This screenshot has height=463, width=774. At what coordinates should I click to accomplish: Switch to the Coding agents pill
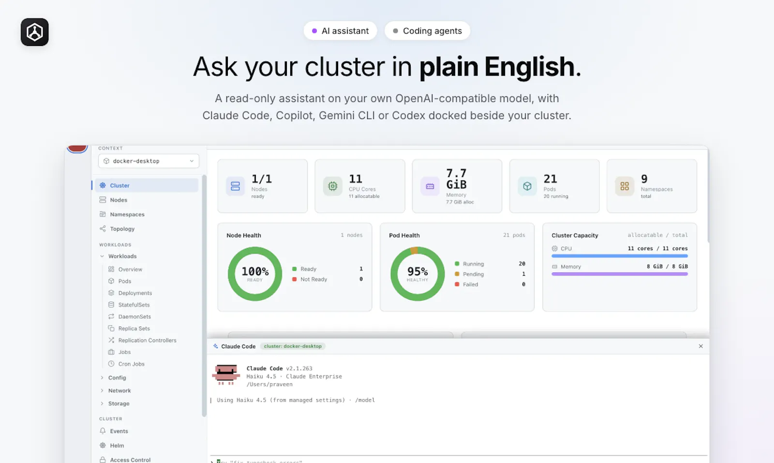pyautogui.click(x=427, y=31)
